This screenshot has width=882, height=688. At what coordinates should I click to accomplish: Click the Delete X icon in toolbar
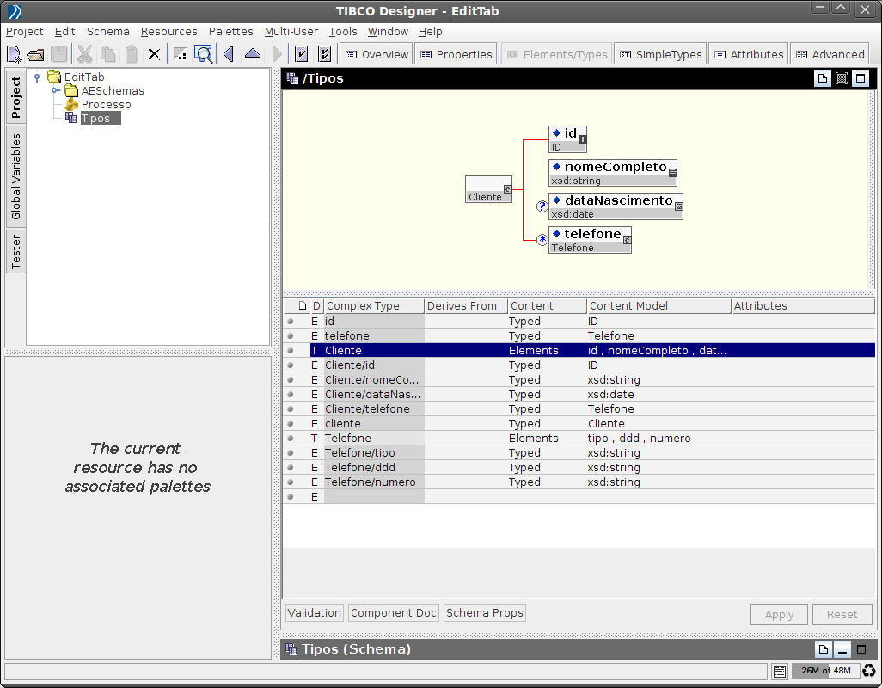154,54
